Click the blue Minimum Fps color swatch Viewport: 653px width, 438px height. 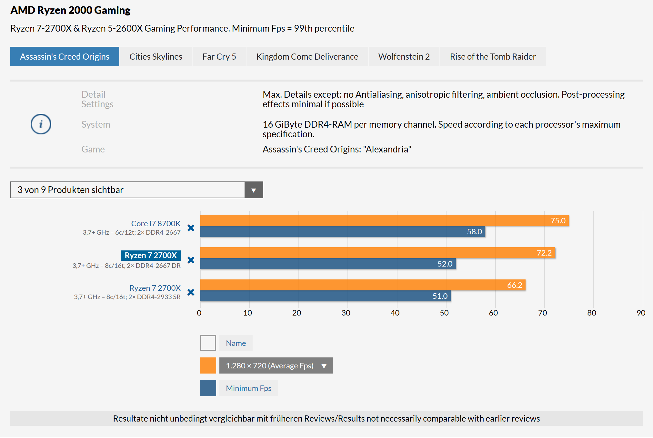click(208, 388)
